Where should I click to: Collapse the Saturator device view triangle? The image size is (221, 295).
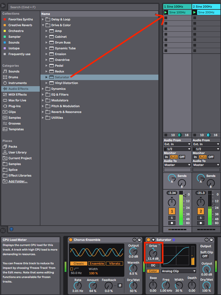pyautogui.click(x=153, y=240)
